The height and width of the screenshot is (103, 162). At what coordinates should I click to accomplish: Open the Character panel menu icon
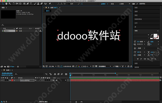click(158, 31)
